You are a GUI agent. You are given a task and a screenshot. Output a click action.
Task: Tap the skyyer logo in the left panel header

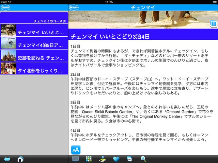5,7
